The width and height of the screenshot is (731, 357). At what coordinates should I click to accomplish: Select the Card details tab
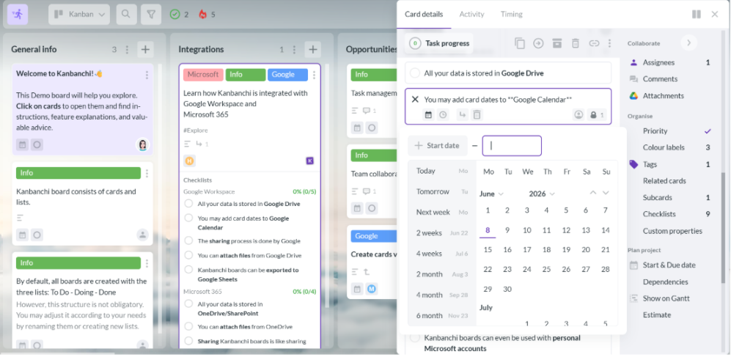click(x=424, y=14)
